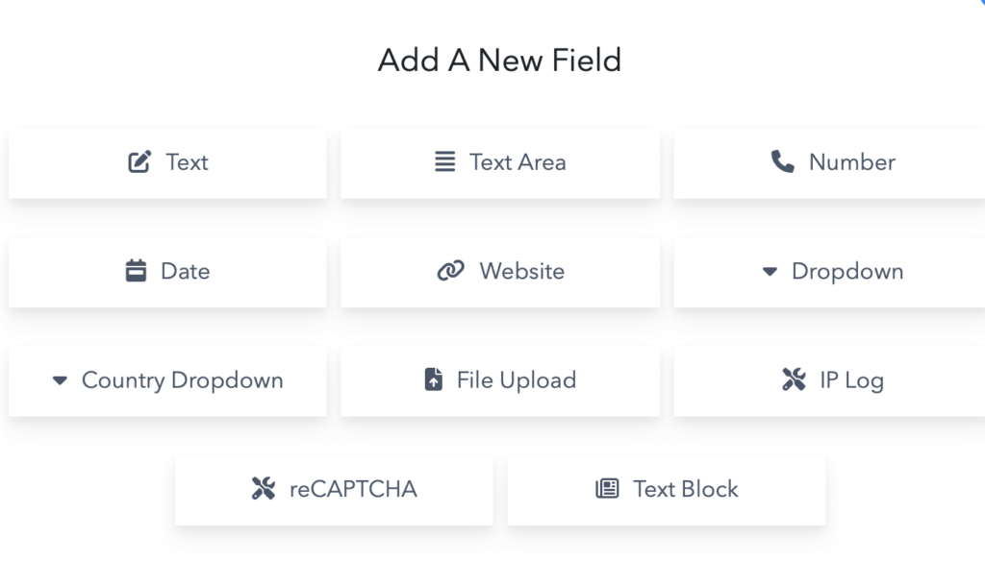This screenshot has height=562, width=985.
Task: Click the phone icon beside Number
Action: (x=783, y=162)
